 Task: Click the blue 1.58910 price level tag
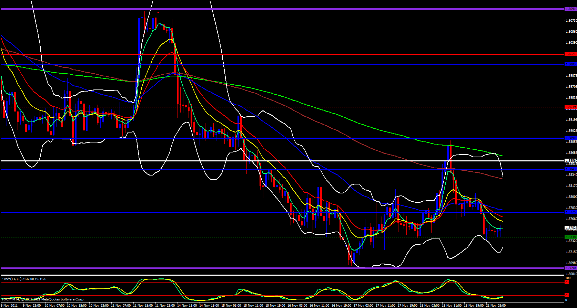570,138
